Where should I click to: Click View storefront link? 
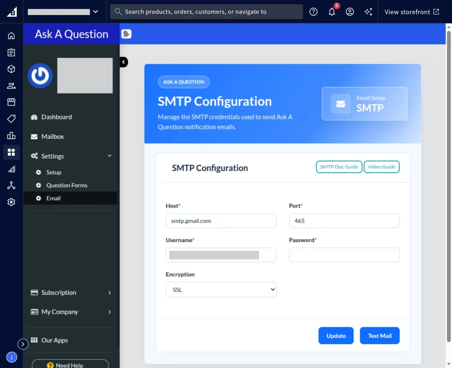click(x=412, y=12)
